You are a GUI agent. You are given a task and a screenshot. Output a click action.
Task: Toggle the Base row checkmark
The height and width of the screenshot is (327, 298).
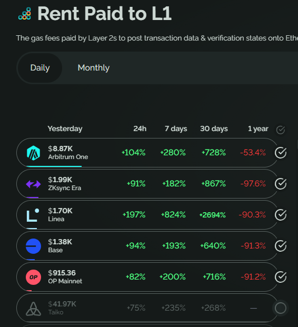[x=281, y=246]
